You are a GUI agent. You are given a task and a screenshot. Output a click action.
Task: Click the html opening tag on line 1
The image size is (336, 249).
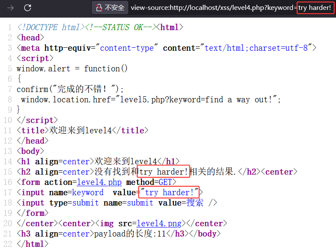[x=170, y=28]
